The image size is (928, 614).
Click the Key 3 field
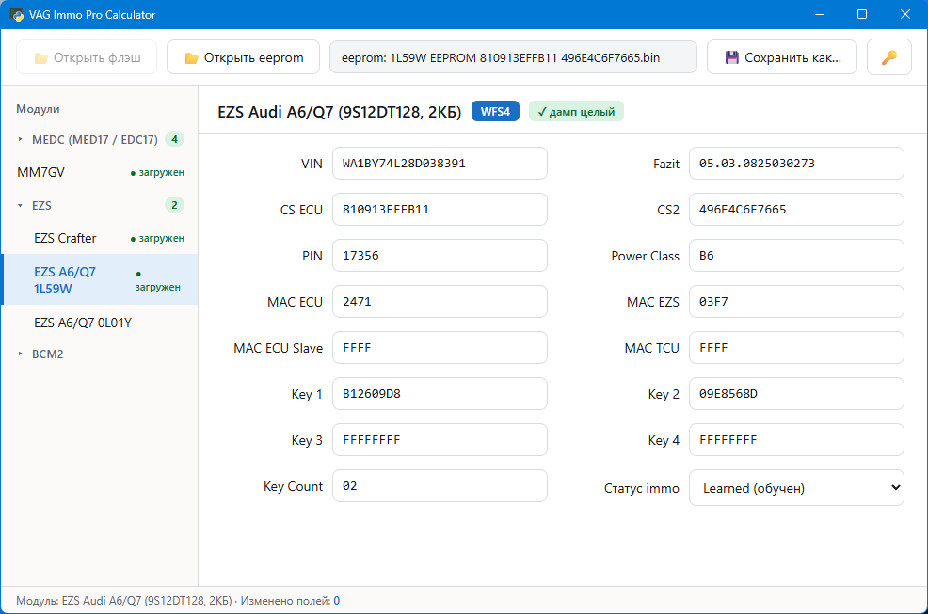(440, 440)
